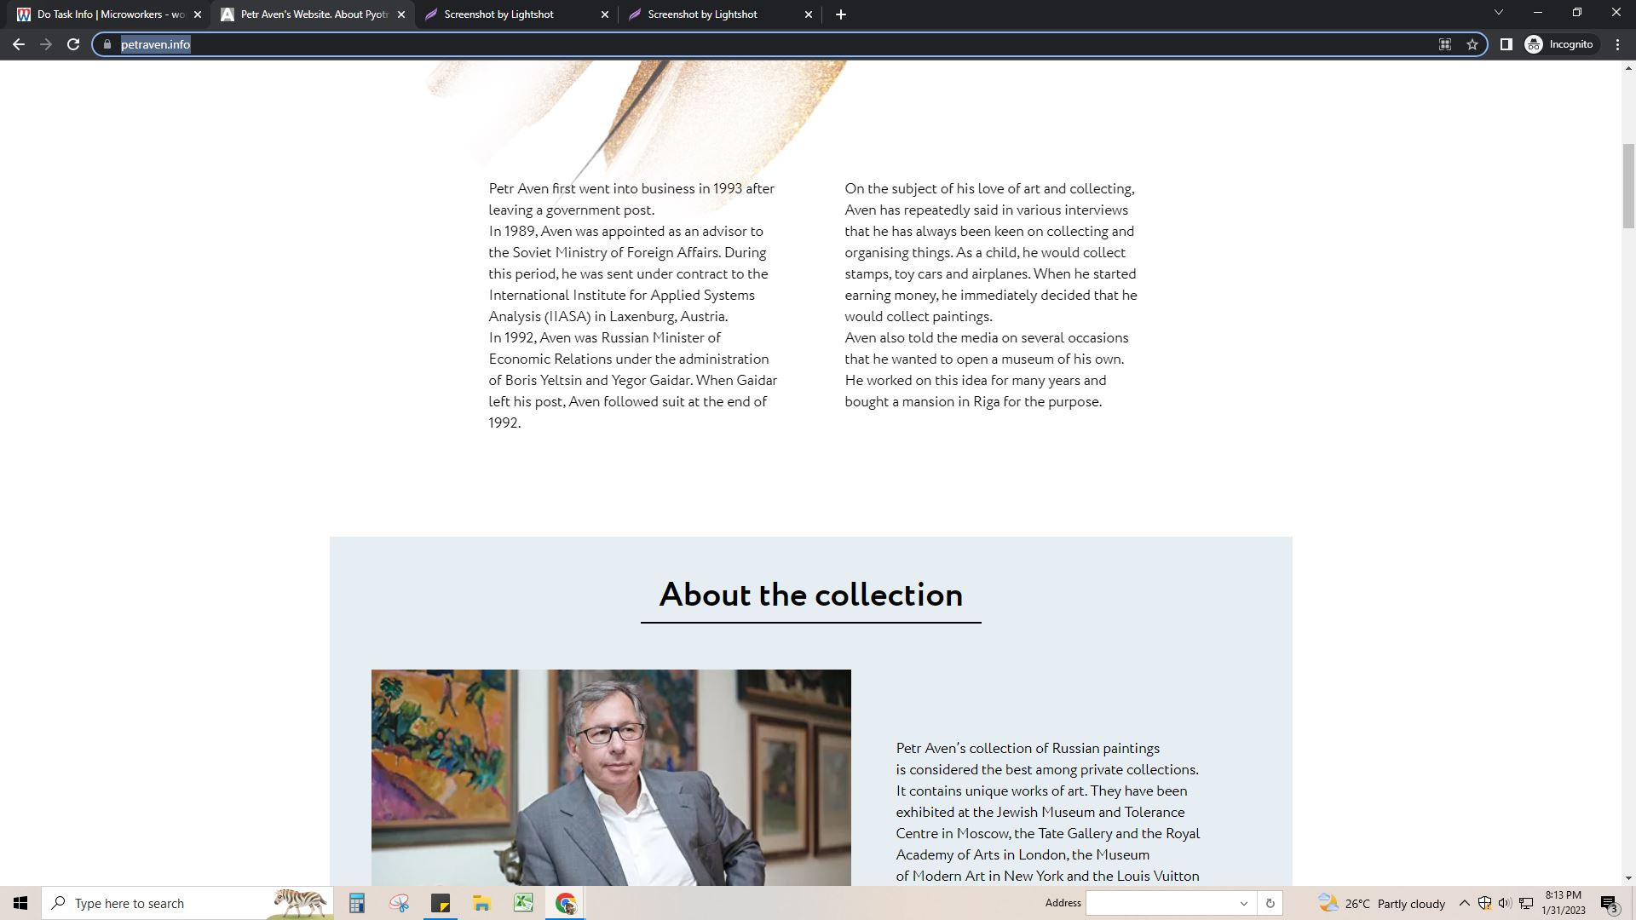1636x920 pixels.
Task: Open File Explorer on the taskbar
Action: (481, 903)
